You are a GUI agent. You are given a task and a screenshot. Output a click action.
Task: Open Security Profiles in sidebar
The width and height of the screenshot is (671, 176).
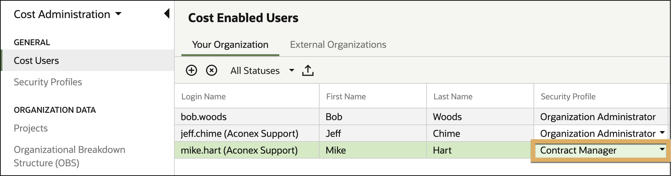tap(48, 82)
